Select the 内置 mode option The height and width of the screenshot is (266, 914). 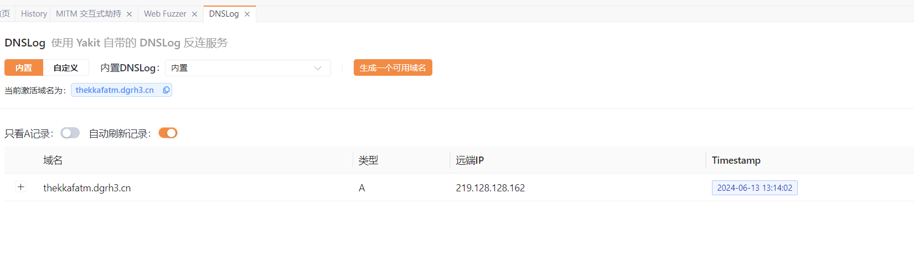coord(24,67)
